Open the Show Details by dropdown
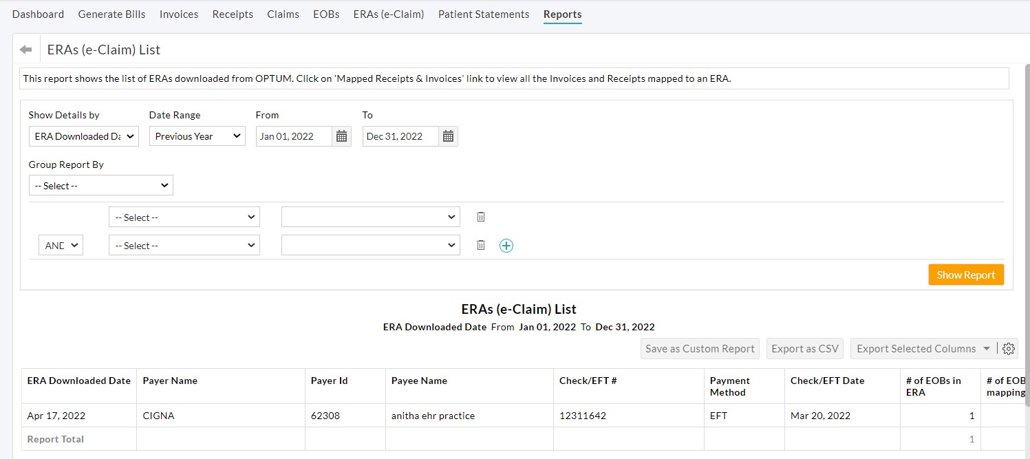 click(x=83, y=136)
